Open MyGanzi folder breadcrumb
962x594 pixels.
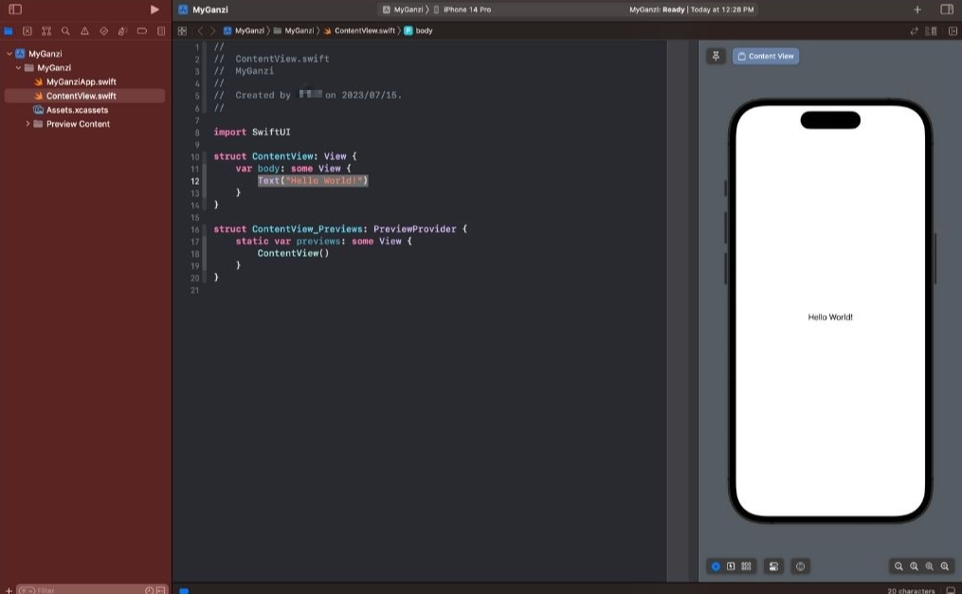tap(294, 30)
